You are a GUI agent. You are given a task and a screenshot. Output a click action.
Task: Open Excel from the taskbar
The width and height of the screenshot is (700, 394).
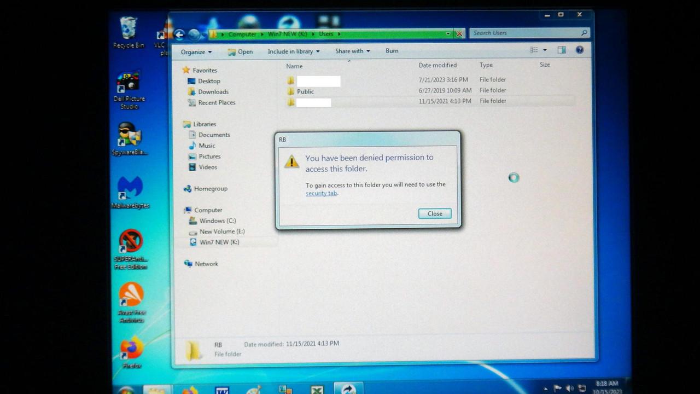[316, 390]
